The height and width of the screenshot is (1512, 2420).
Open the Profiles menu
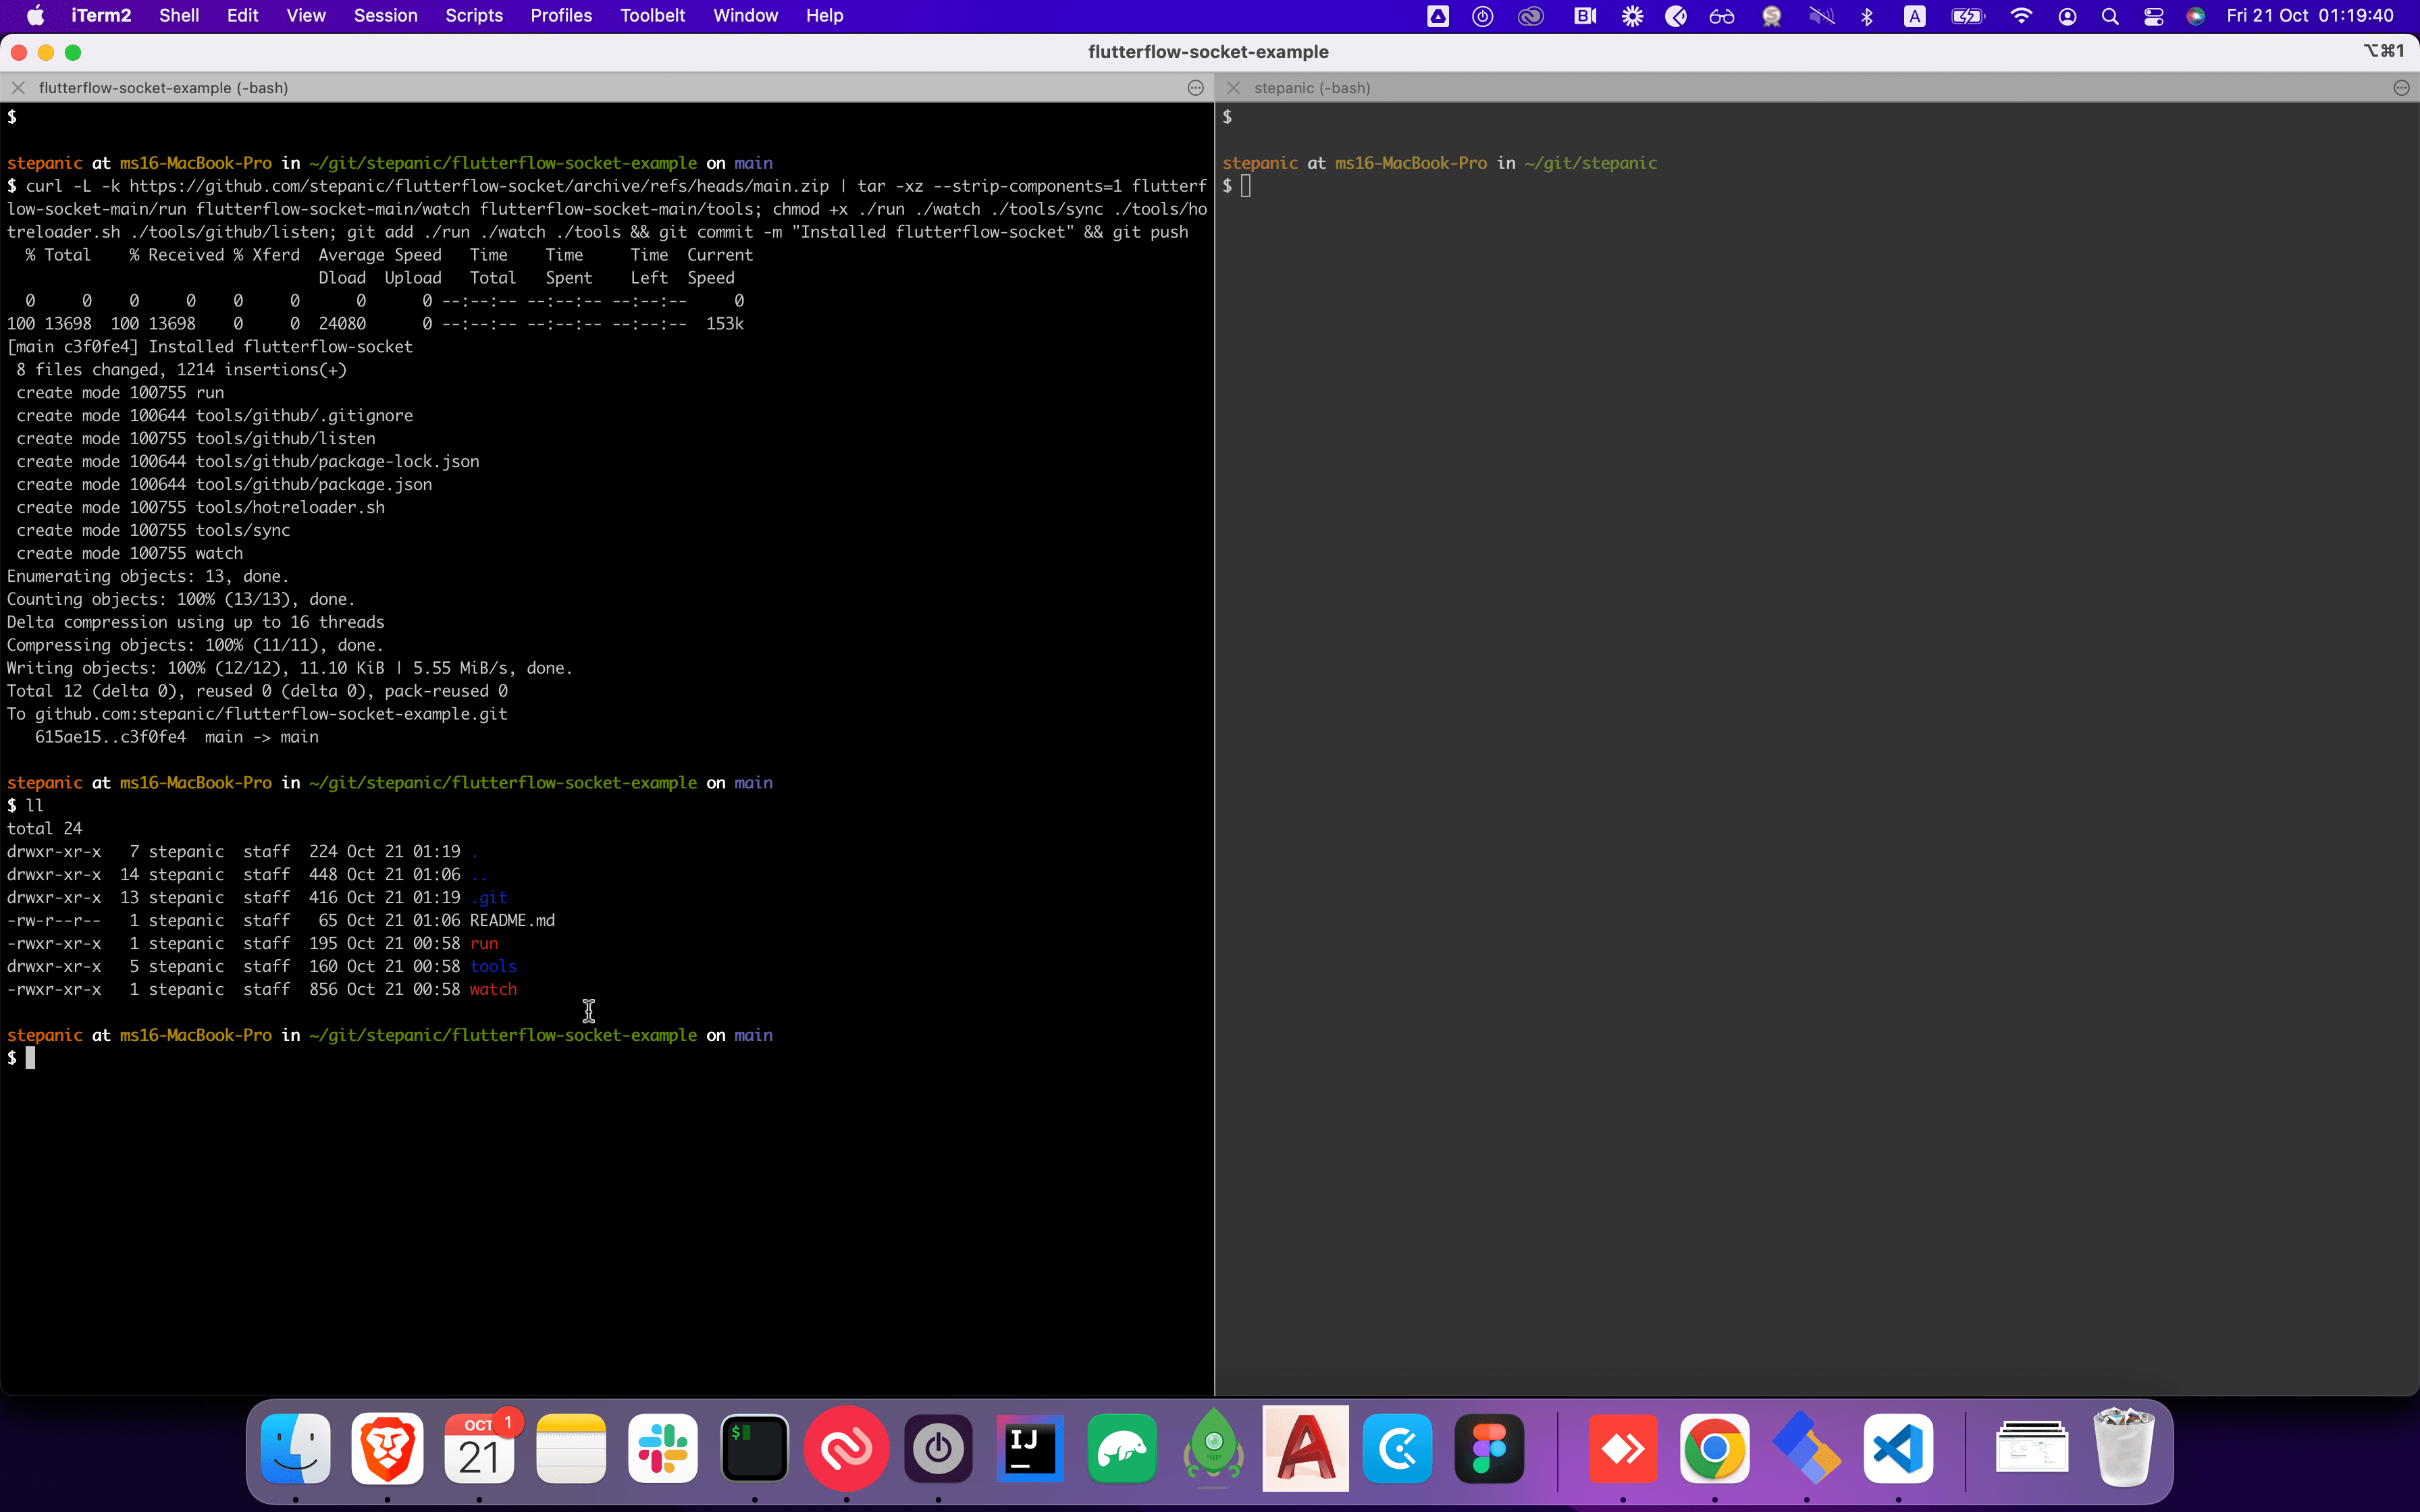click(560, 16)
